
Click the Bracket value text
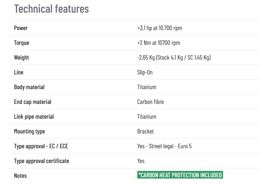145,131
